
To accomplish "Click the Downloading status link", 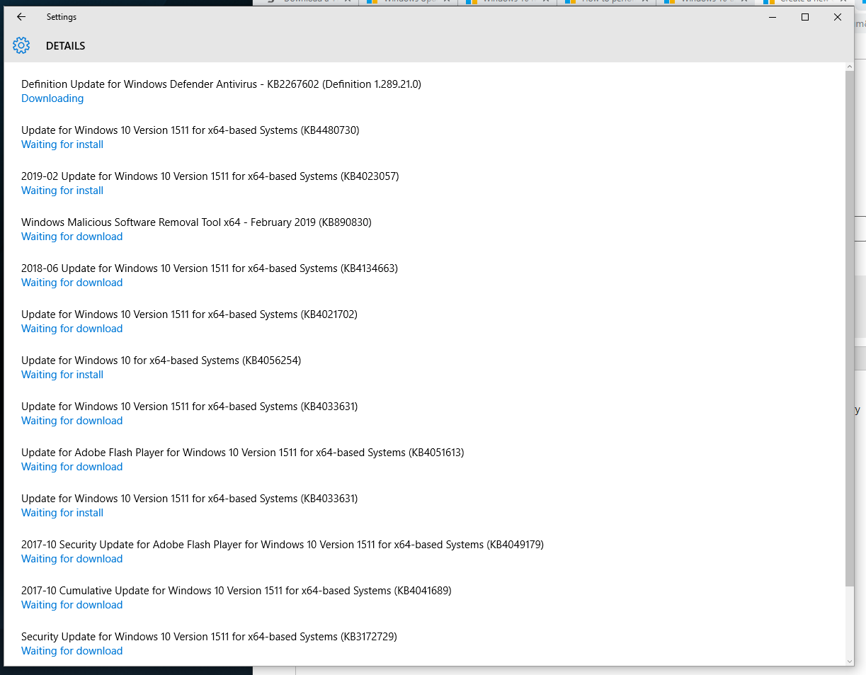I will coord(52,98).
